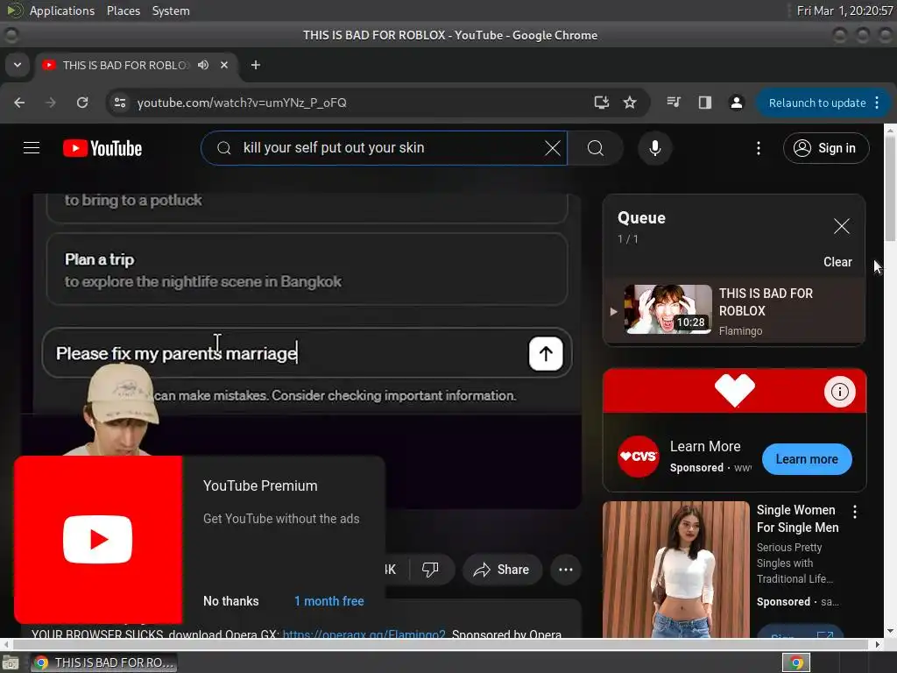897x673 pixels.
Task: Dismiss Premium offer with No thanks
Action: pos(231,601)
